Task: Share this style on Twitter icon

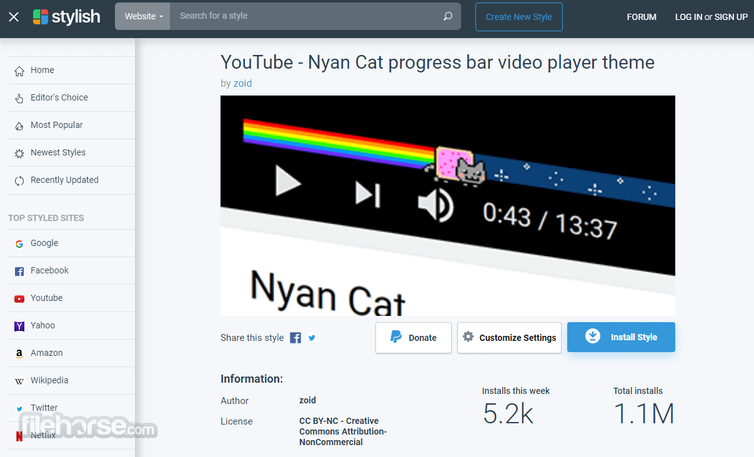Action: [x=312, y=338]
